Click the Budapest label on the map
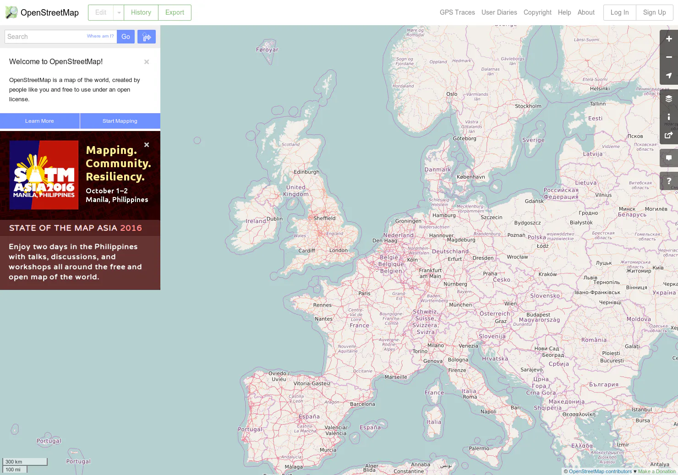The height and width of the screenshot is (475, 678). tap(538, 315)
